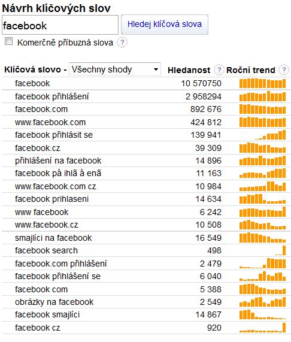Click trend chart for facebook přihlásit se
The image size is (291, 342).
[262, 135]
